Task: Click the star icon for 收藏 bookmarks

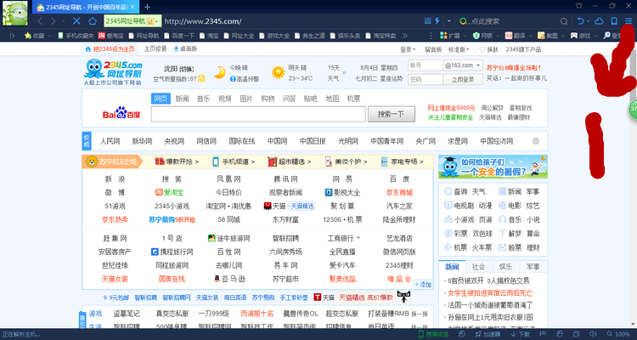Action: click(x=28, y=36)
